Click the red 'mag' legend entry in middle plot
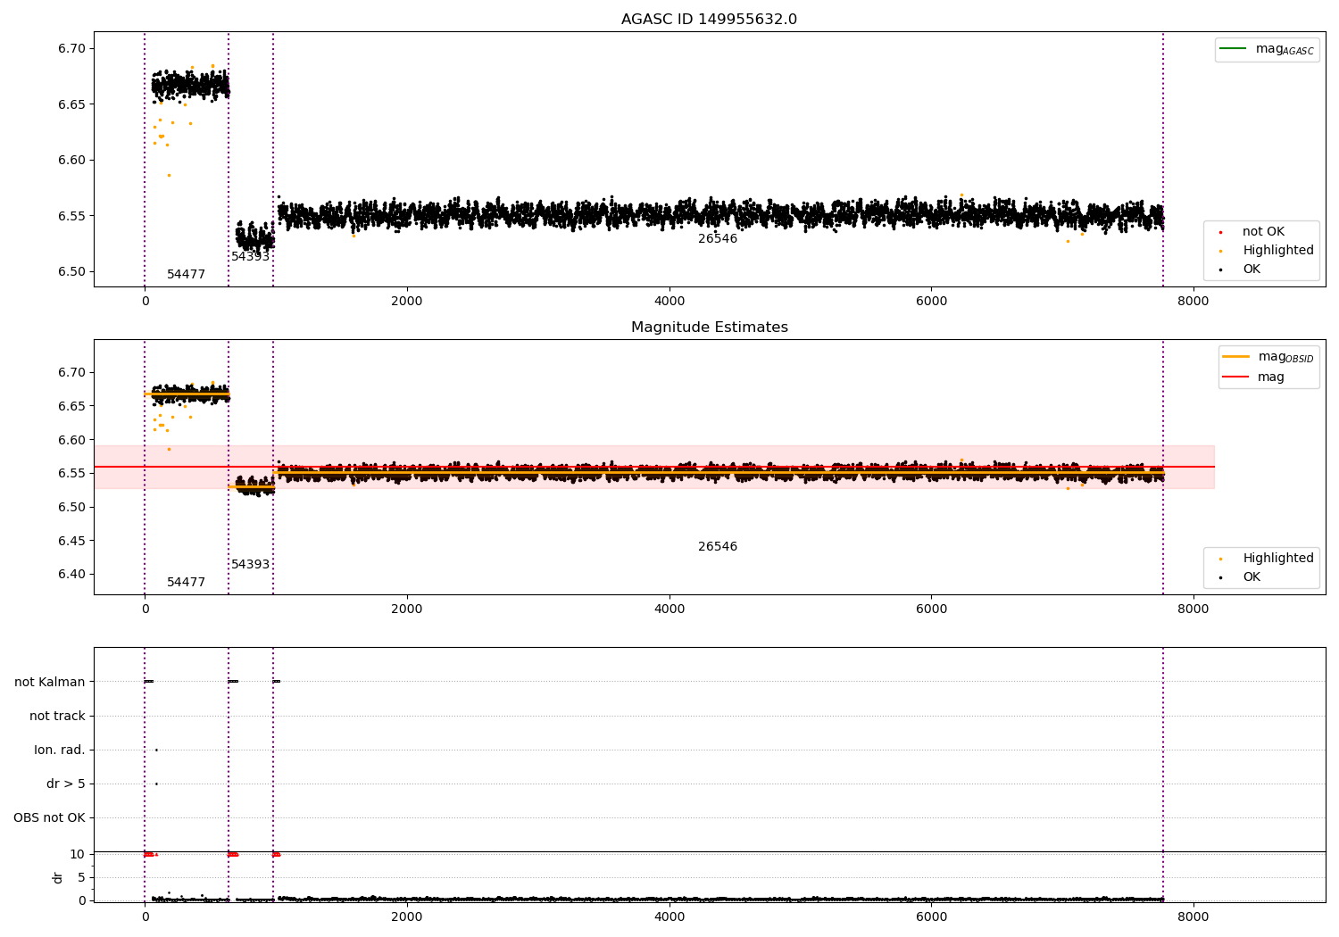This screenshot has width=1339, height=937. (1254, 377)
